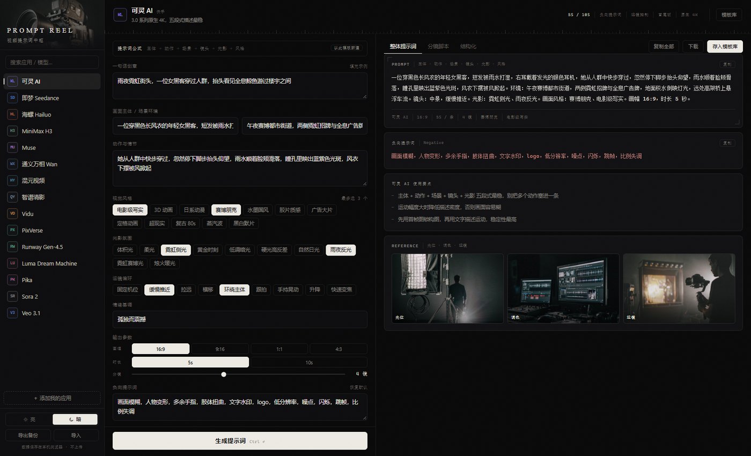751x456 pixels.
Task: Deselect the 雨夜反光 lighting chip
Action: 341,250
